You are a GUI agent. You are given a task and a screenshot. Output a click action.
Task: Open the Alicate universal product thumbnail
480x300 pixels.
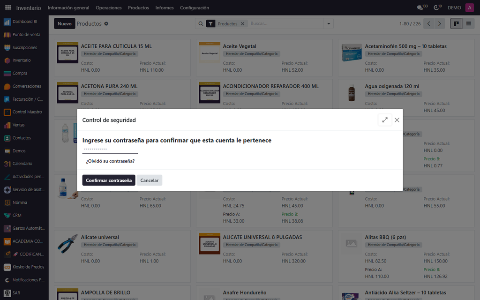coord(67,244)
